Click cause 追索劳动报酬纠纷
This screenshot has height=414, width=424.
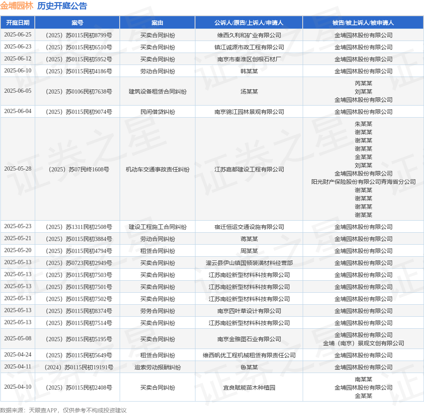click(157, 368)
